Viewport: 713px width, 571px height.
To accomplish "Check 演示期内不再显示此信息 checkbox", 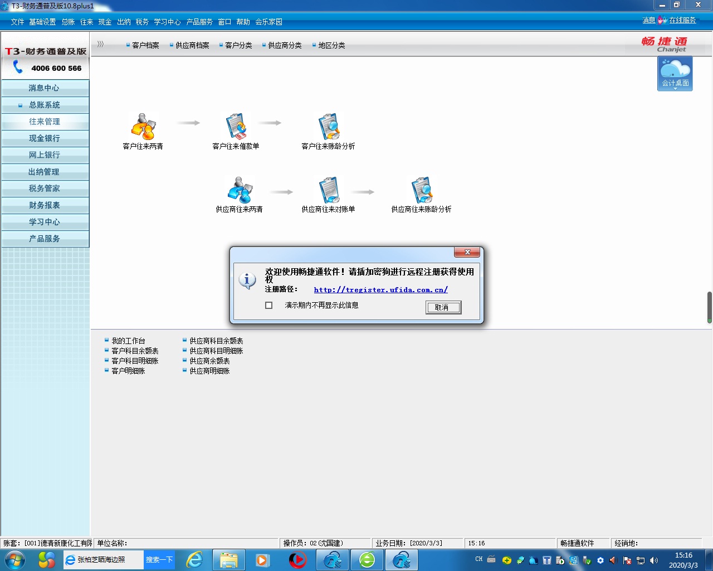I will pos(269,305).
